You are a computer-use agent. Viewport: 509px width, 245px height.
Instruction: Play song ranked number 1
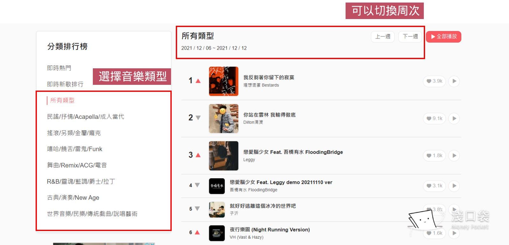[x=454, y=81]
